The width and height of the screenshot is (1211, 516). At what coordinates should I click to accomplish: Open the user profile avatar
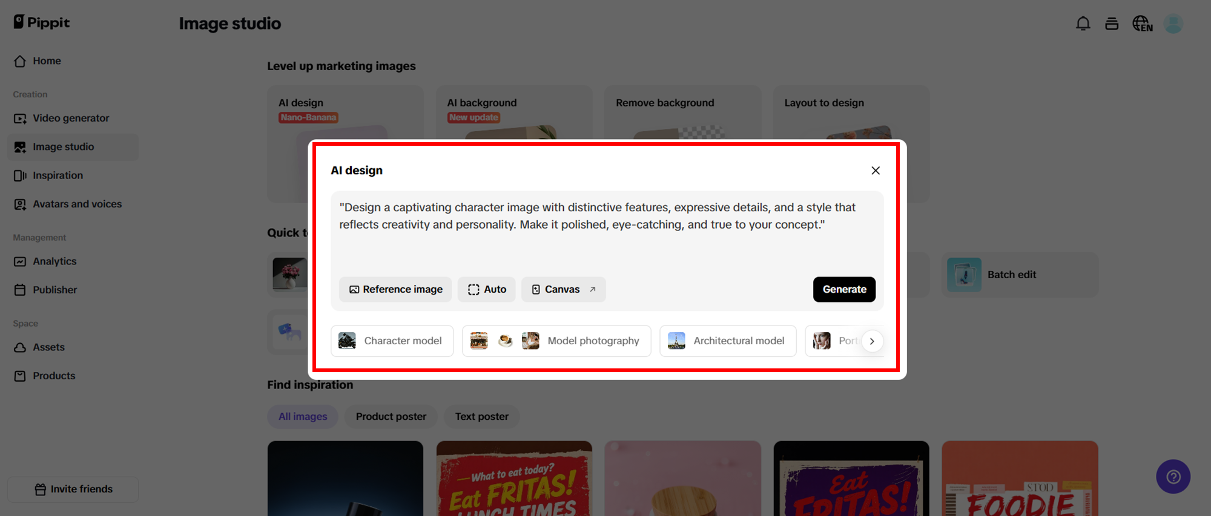tap(1173, 24)
